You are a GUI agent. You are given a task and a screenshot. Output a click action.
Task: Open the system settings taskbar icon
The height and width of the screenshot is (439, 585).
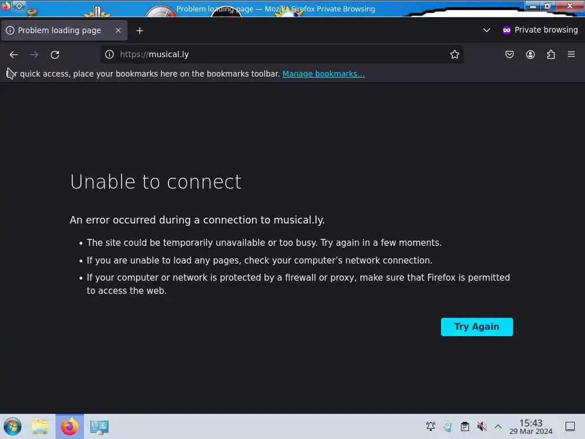coord(99,426)
